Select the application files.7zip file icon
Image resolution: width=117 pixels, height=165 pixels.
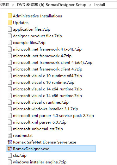pos(10,29)
